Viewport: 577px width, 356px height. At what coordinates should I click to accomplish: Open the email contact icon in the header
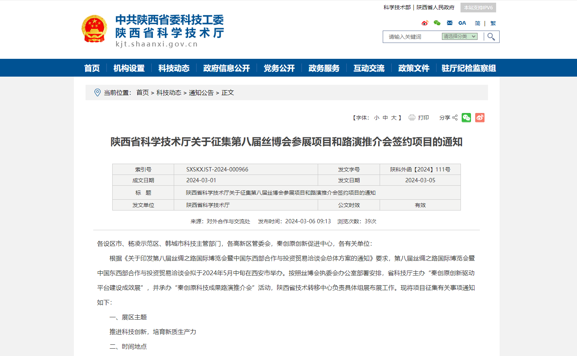(x=449, y=23)
